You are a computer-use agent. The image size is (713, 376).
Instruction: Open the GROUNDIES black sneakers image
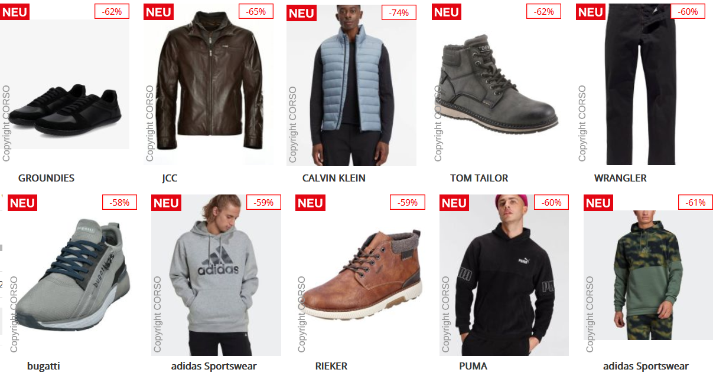(65, 84)
